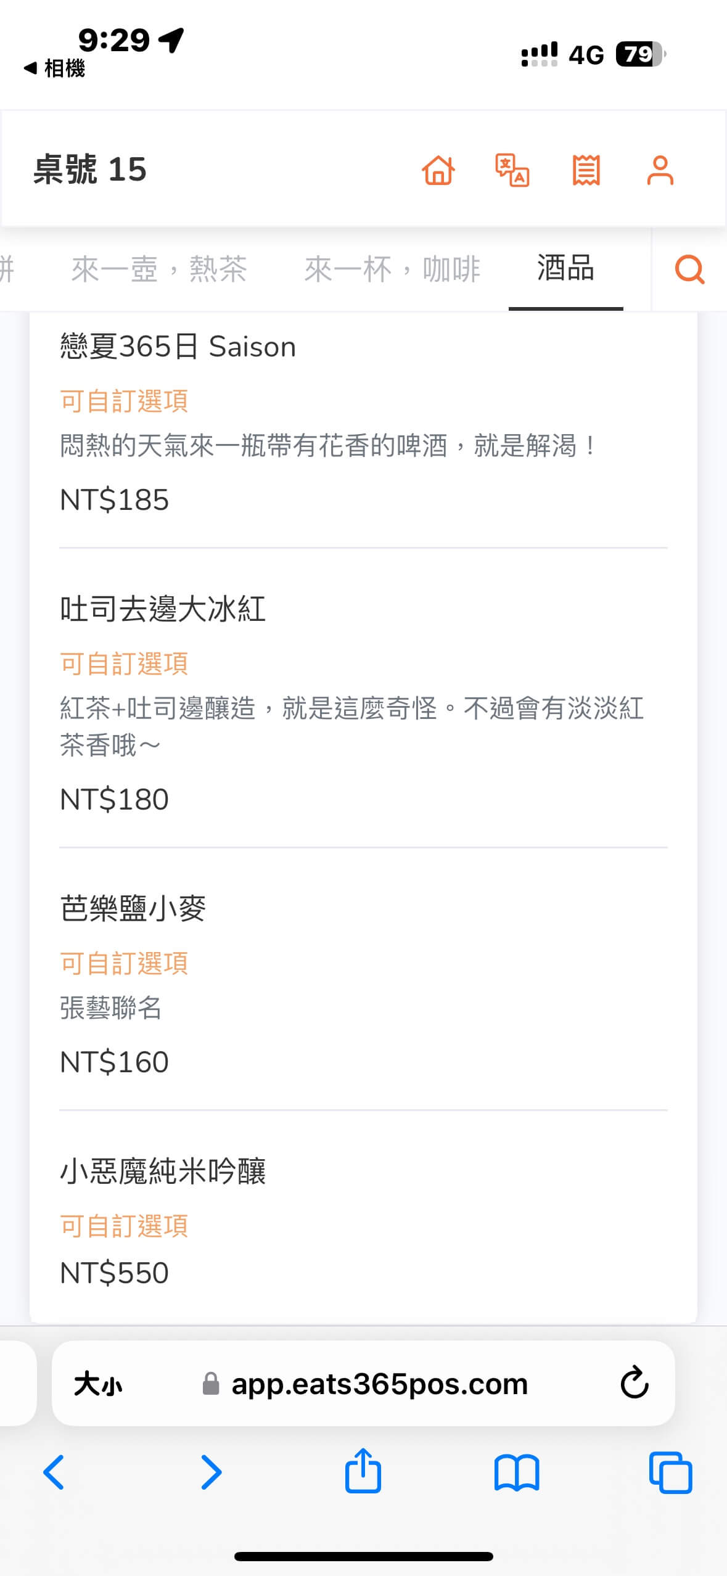The height and width of the screenshot is (1576, 727).
Task: Open the user profile icon
Action: pos(660,170)
